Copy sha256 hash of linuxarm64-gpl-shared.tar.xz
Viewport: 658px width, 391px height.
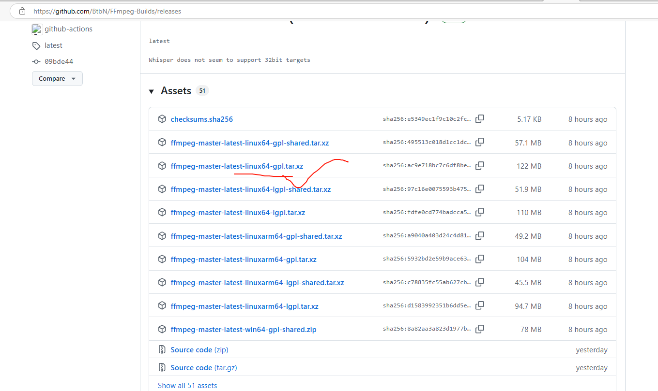[480, 236]
